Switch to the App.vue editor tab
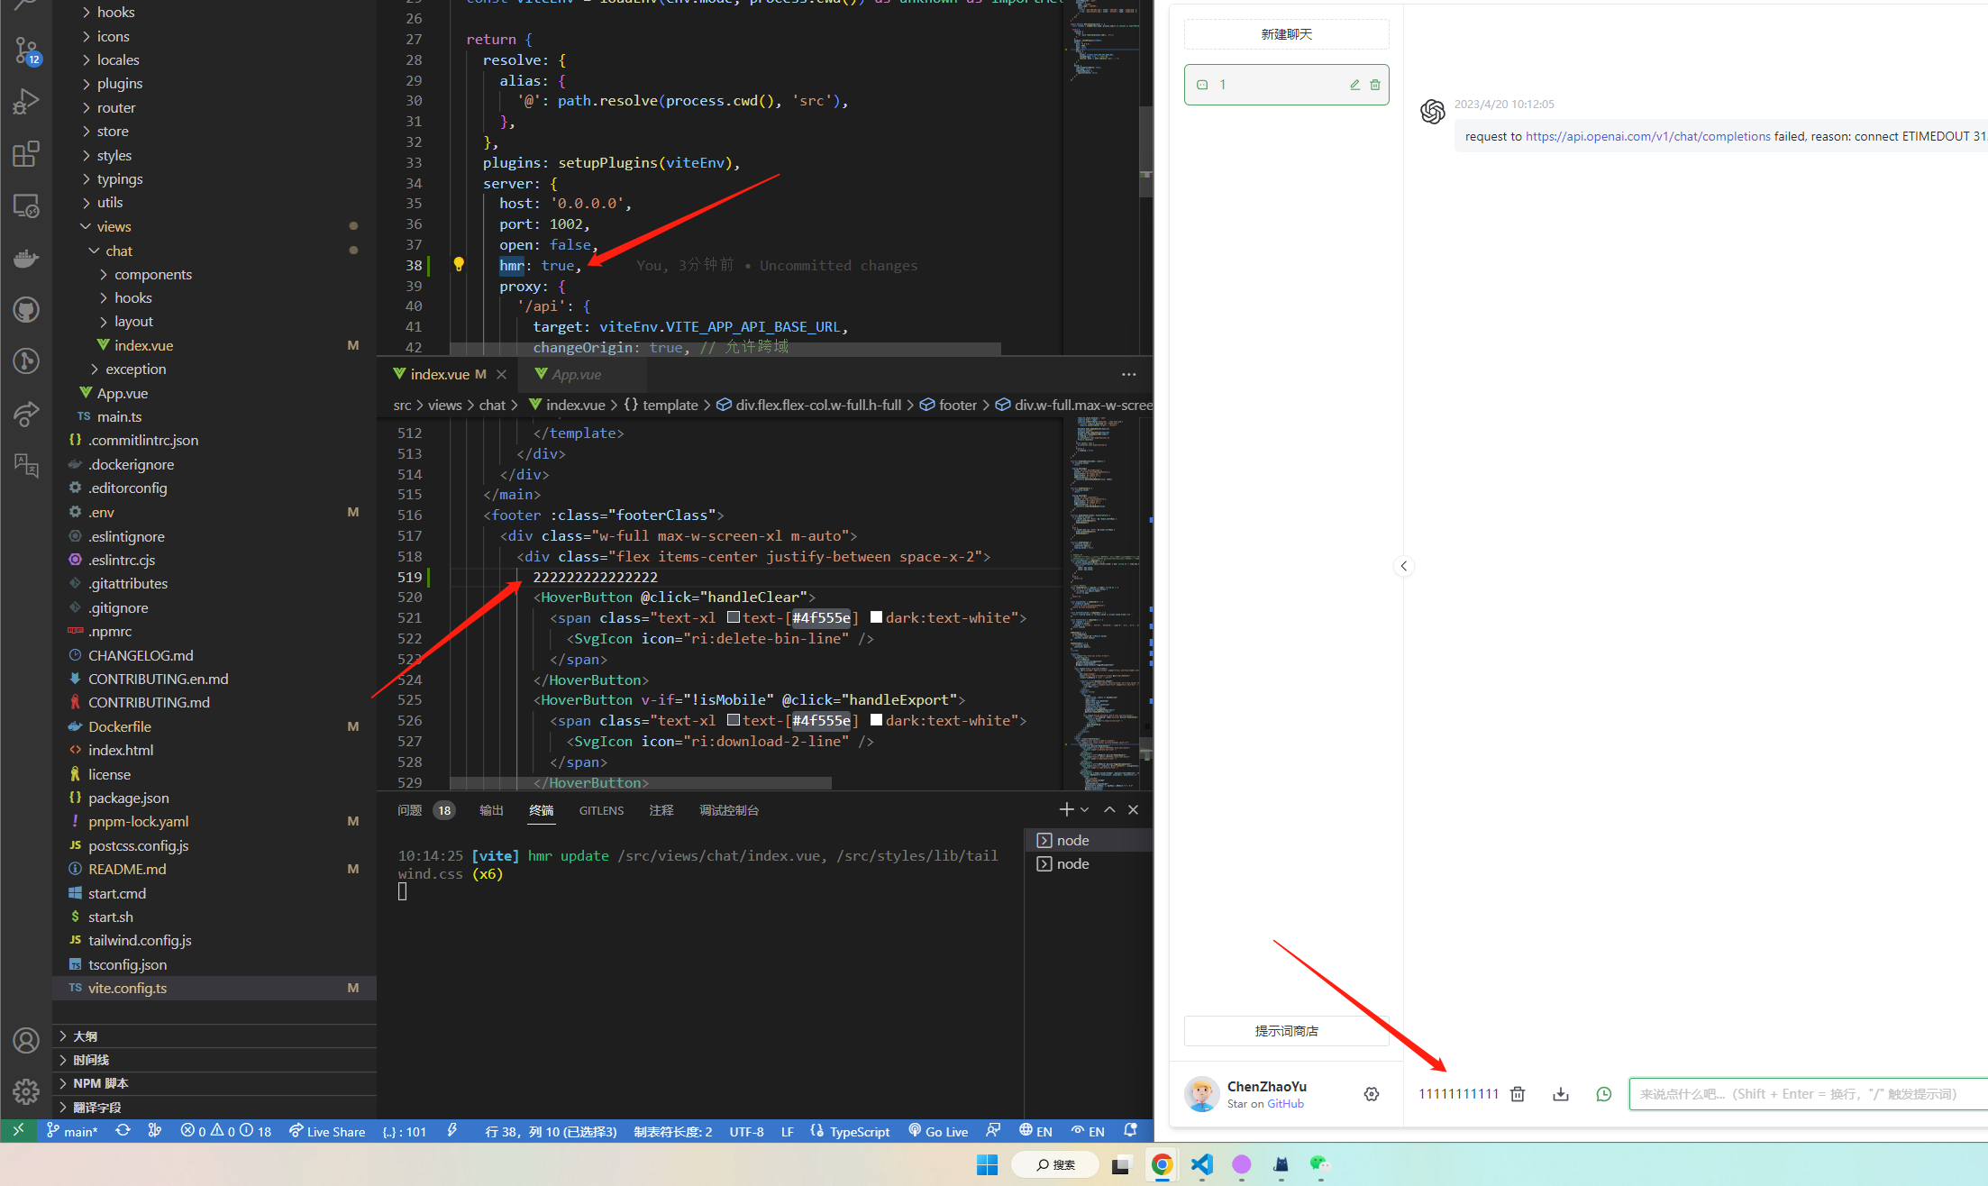1988x1186 pixels. (575, 374)
